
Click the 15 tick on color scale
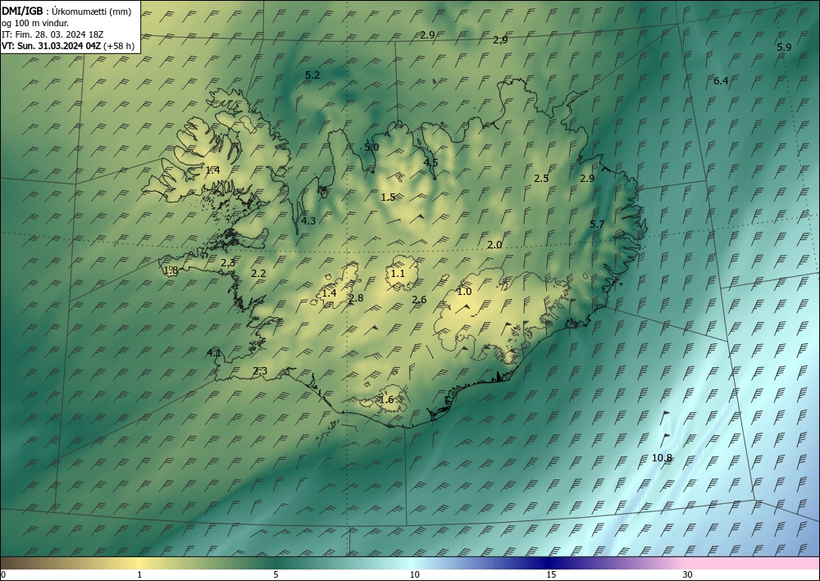(551, 574)
